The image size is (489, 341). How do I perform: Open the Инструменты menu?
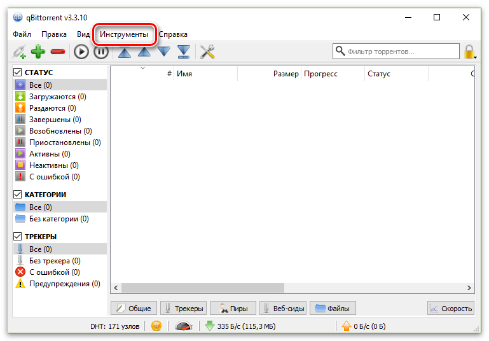124,34
